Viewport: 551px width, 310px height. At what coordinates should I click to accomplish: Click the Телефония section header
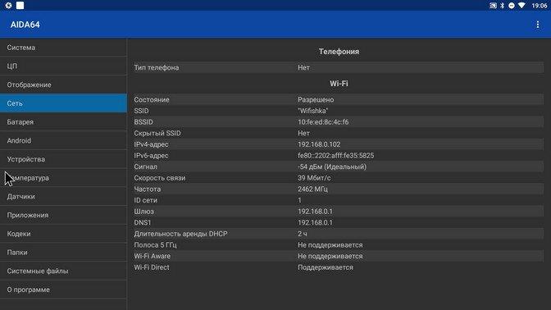(x=339, y=52)
